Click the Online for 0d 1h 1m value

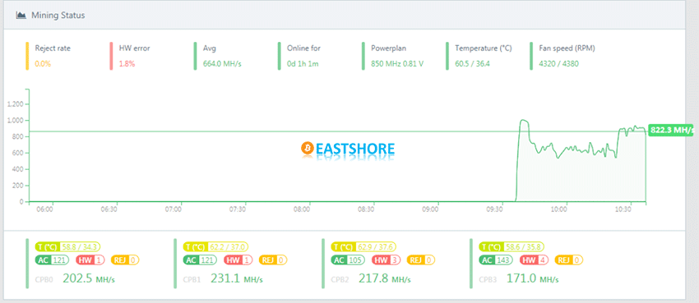pyautogui.click(x=303, y=63)
